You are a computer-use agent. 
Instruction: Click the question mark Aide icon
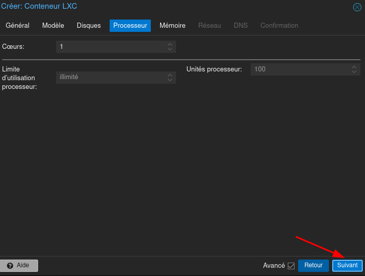click(x=10, y=266)
